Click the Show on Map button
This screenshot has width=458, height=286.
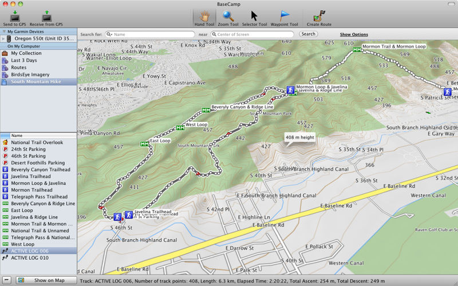point(46,280)
